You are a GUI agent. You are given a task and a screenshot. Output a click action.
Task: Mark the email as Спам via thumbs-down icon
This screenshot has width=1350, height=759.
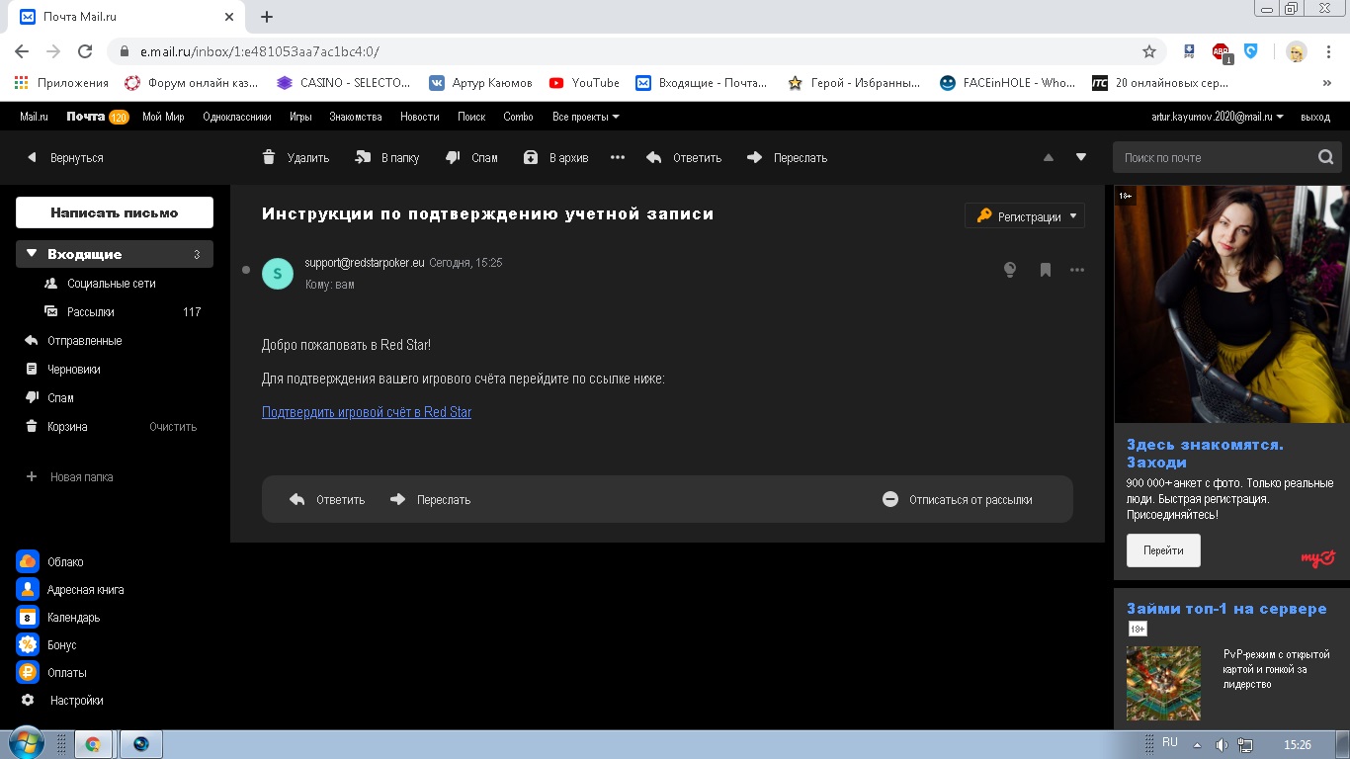453,157
